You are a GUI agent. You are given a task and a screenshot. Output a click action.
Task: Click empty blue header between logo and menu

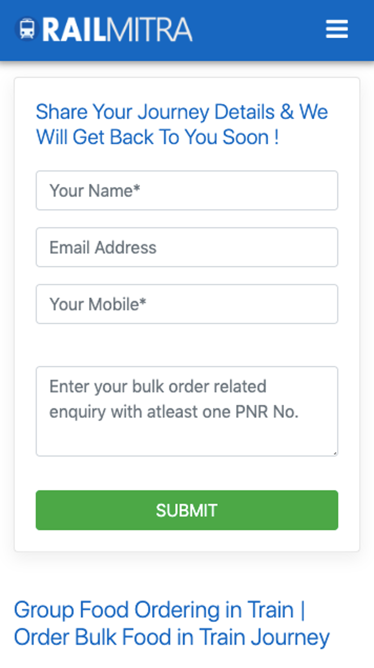click(257, 29)
